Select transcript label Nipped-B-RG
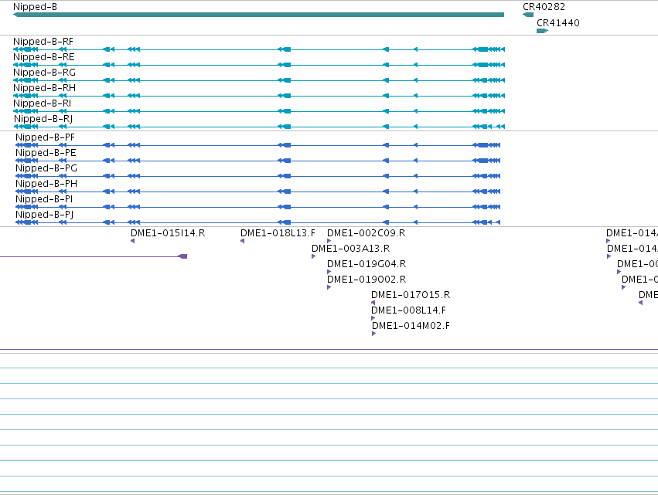Screen dimensions: 658x495 45,73
